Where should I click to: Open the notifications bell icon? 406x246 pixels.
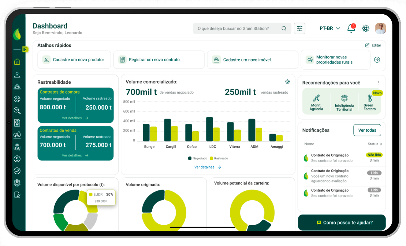point(351,29)
